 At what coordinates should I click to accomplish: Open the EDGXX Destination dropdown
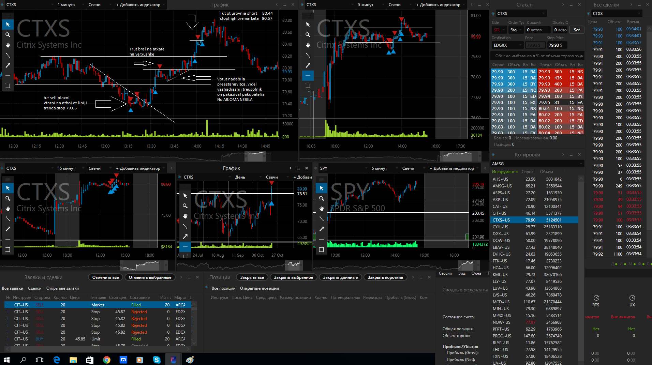click(x=507, y=45)
